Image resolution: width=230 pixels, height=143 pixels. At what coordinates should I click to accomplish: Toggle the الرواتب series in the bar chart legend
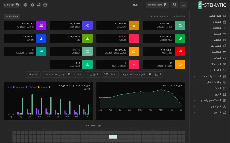tap(11, 87)
